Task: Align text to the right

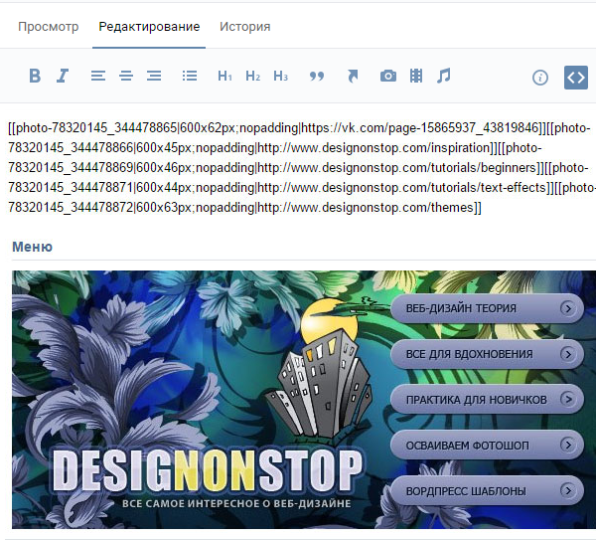Action: coord(154,76)
